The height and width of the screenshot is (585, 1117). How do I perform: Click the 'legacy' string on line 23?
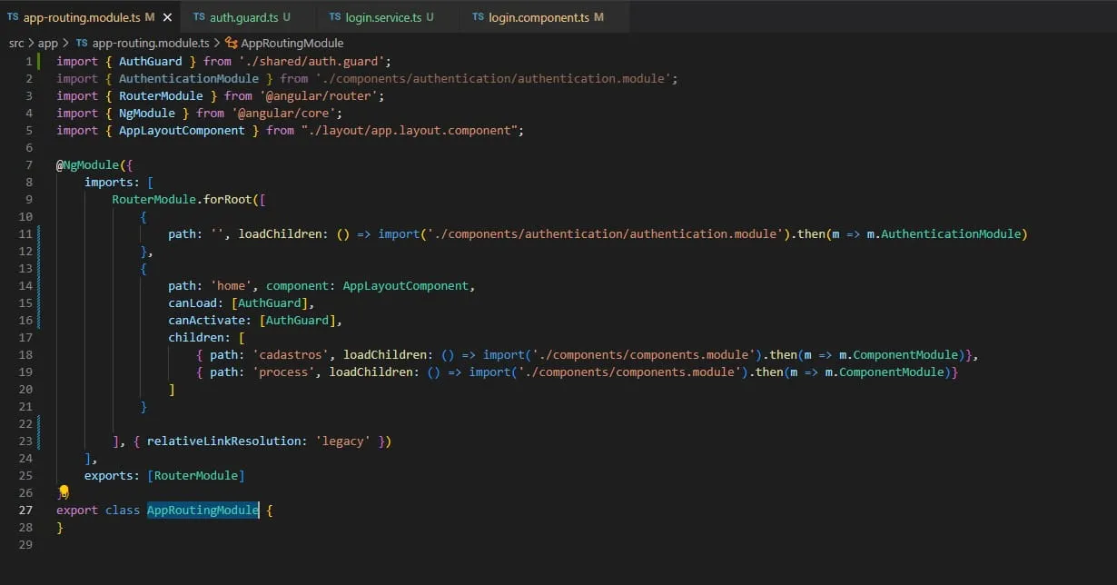pyautogui.click(x=342, y=441)
